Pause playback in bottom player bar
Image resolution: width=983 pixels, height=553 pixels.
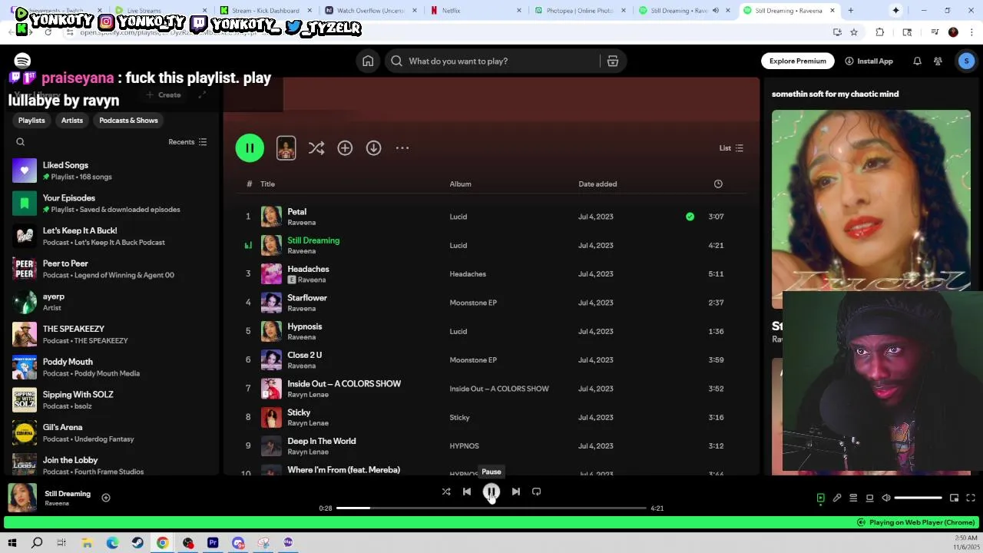(491, 492)
